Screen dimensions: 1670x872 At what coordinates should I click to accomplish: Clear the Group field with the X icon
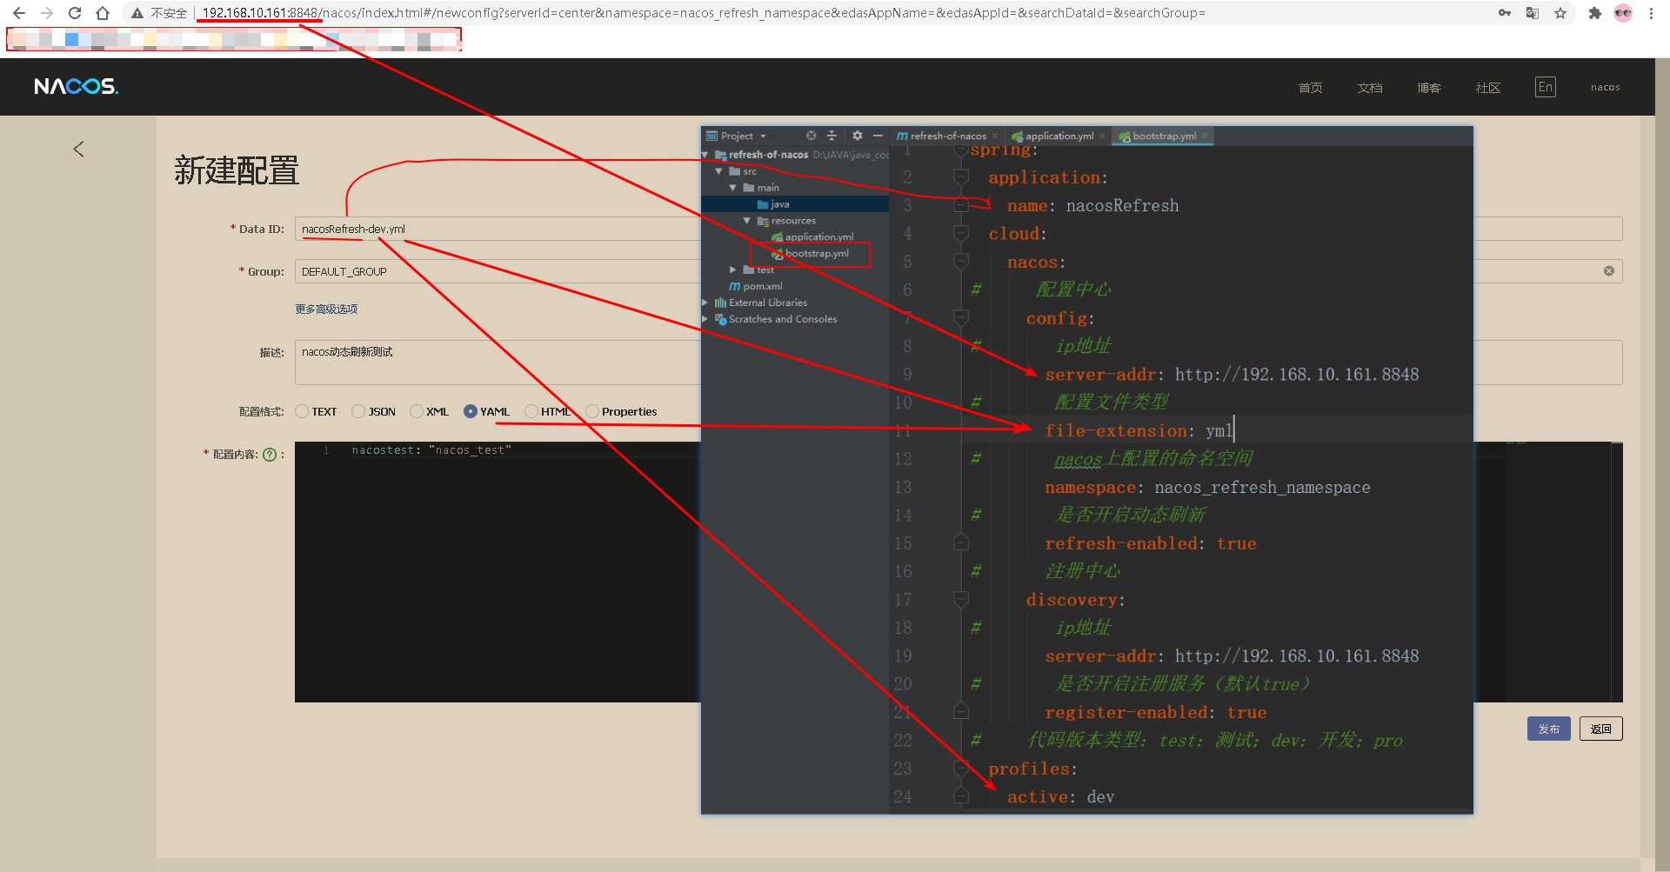tap(1609, 271)
